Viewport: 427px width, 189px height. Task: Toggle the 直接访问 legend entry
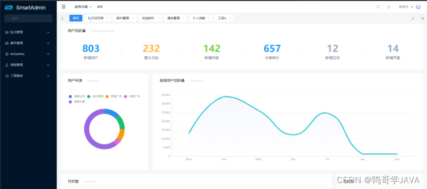click(77, 96)
